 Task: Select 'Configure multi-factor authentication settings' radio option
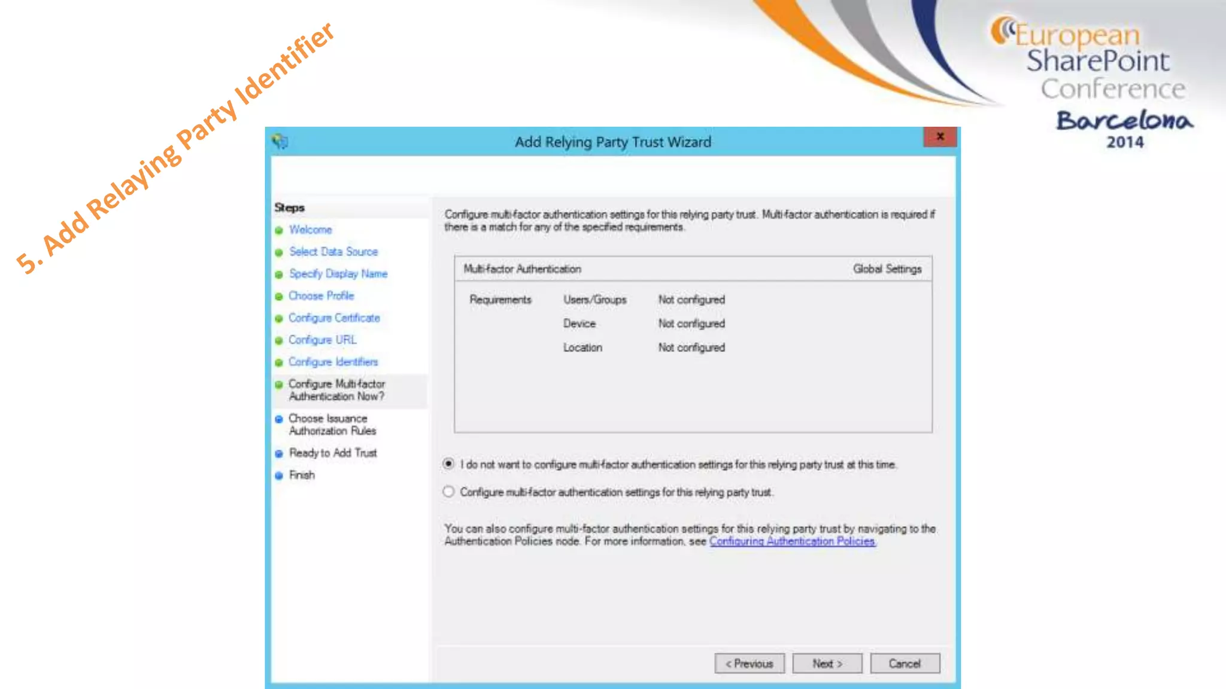(x=448, y=492)
